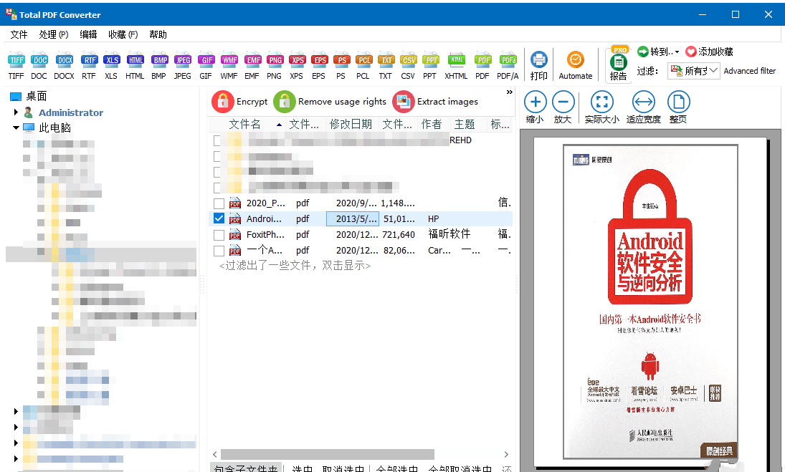Open the PRO 报告 report tool

tap(619, 64)
